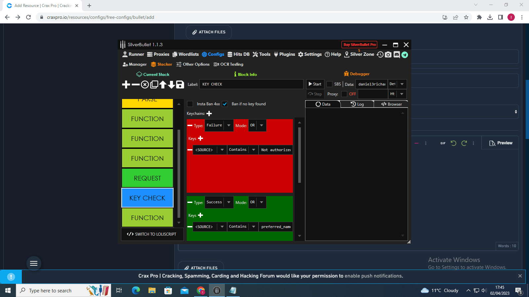Image resolution: width=529 pixels, height=297 pixels.
Task: Undo in the page editor toolbar
Action: [x=453, y=143]
